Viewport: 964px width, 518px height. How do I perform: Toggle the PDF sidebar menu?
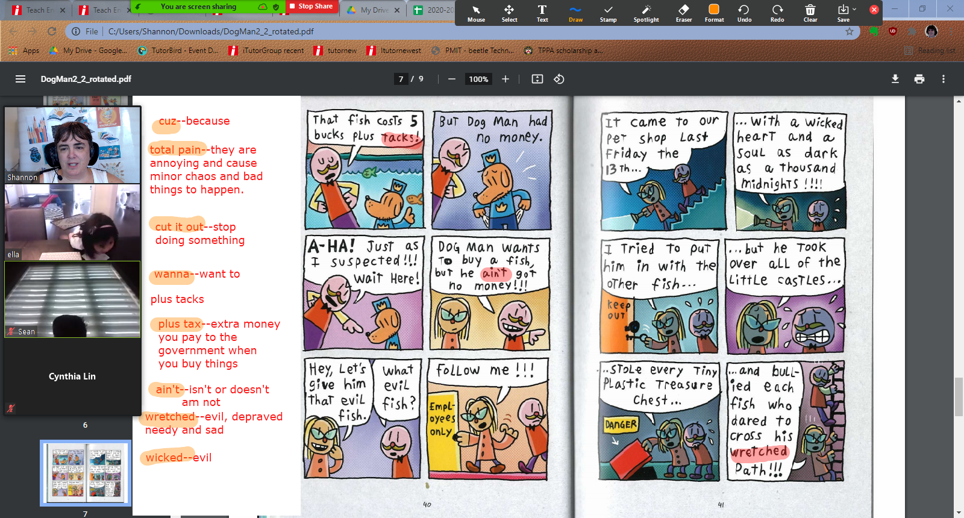(20, 79)
